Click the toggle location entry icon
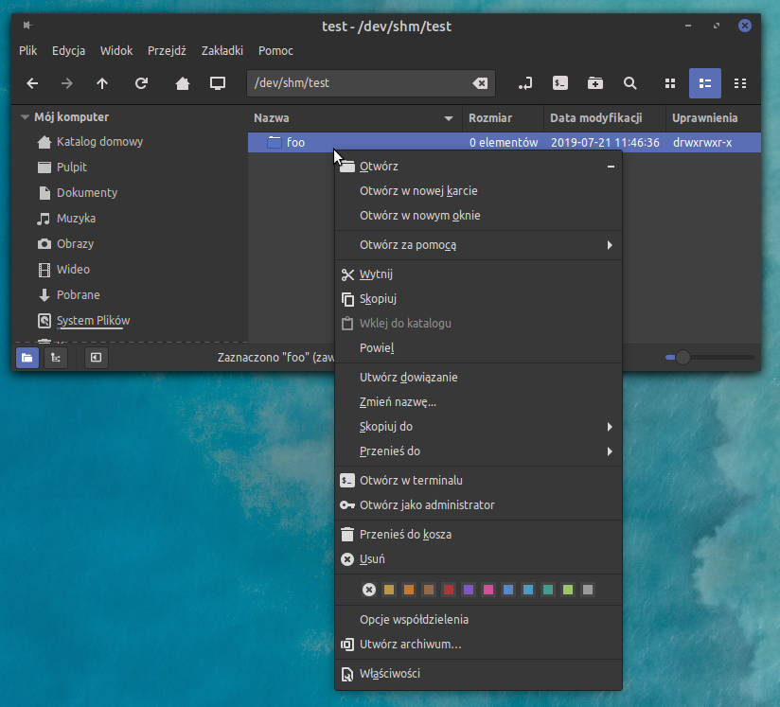 coord(525,83)
